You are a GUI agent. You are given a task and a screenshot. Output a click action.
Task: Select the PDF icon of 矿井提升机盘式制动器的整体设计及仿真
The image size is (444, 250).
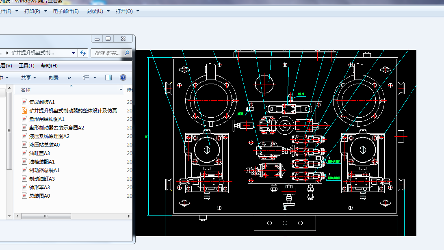click(24, 110)
